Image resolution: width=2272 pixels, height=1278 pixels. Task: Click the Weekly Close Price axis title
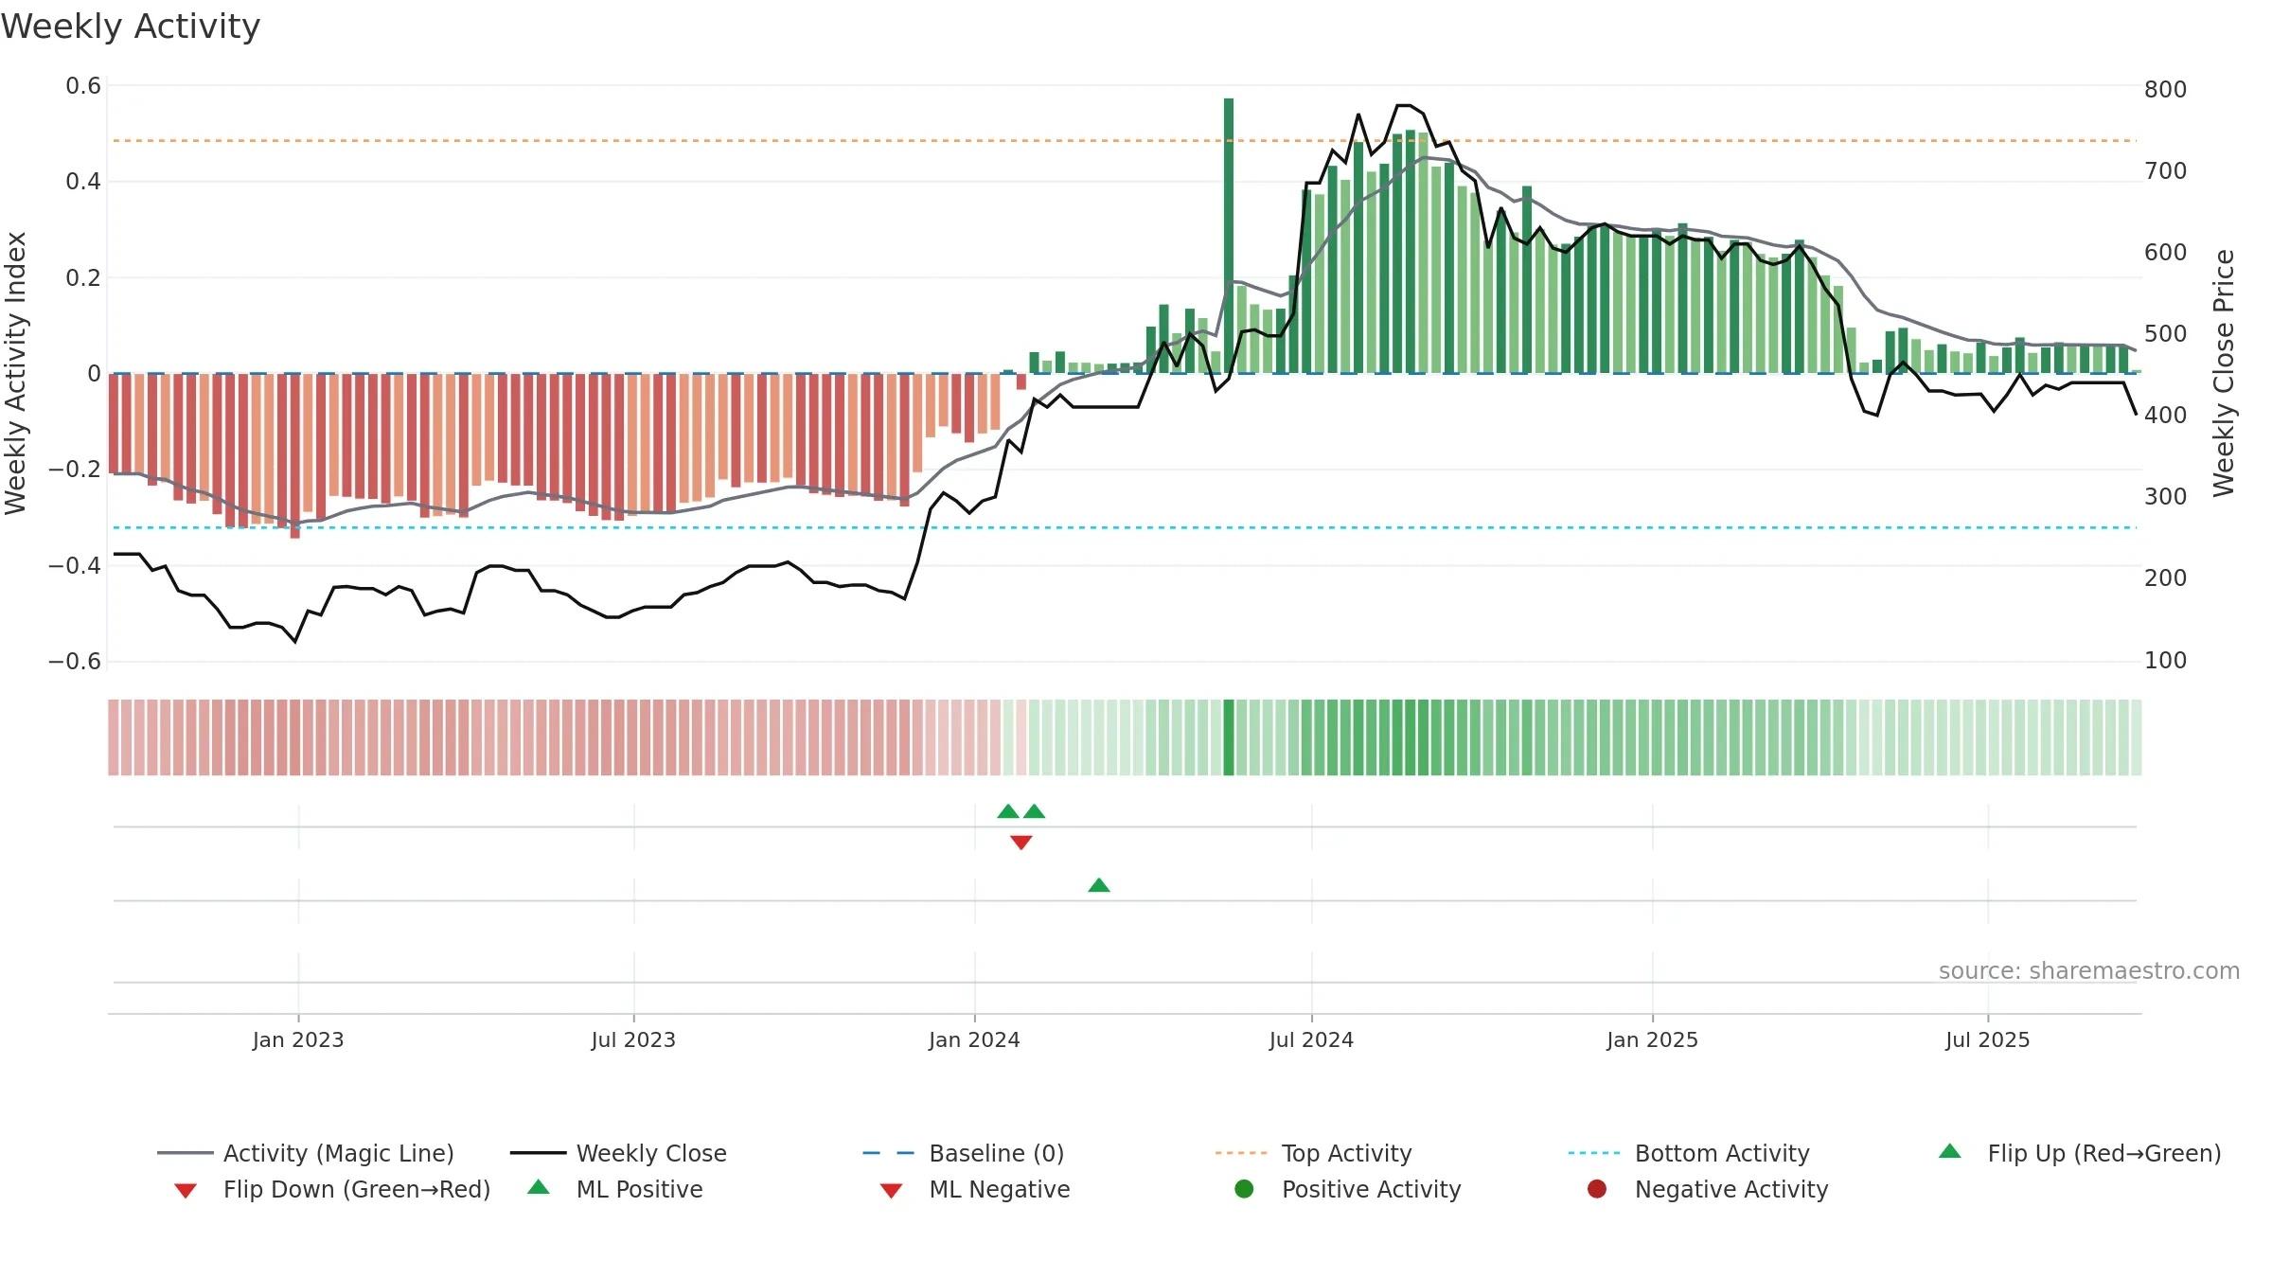click(2224, 373)
